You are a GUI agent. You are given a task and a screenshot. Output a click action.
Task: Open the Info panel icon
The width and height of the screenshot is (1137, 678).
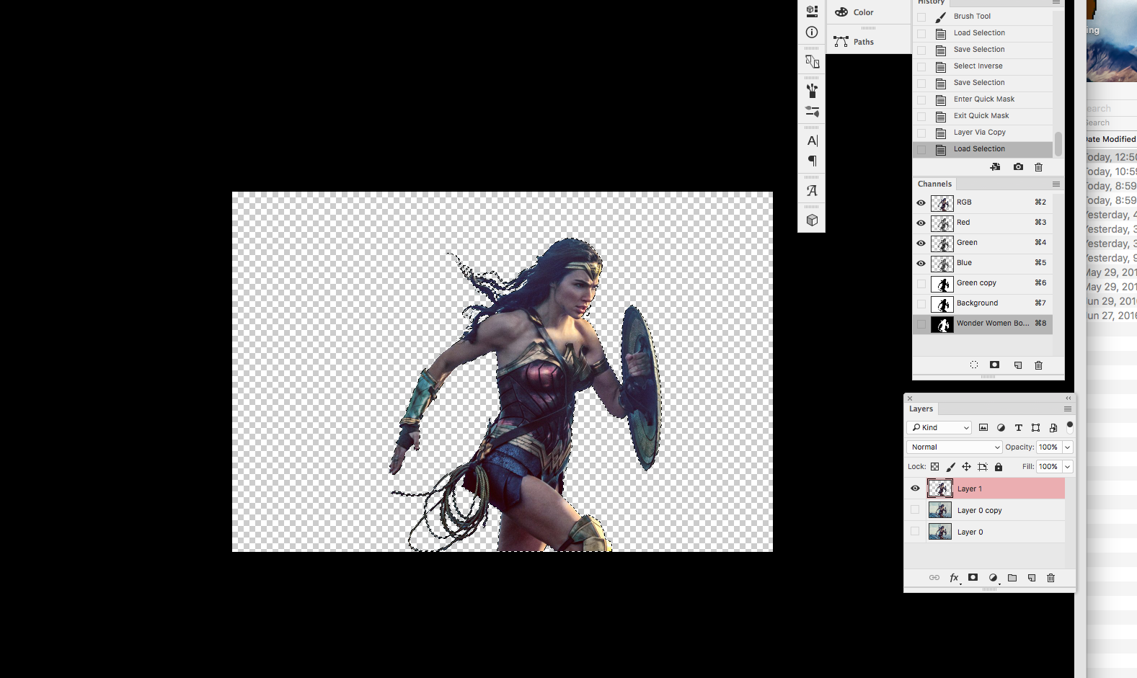(x=812, y=32)
